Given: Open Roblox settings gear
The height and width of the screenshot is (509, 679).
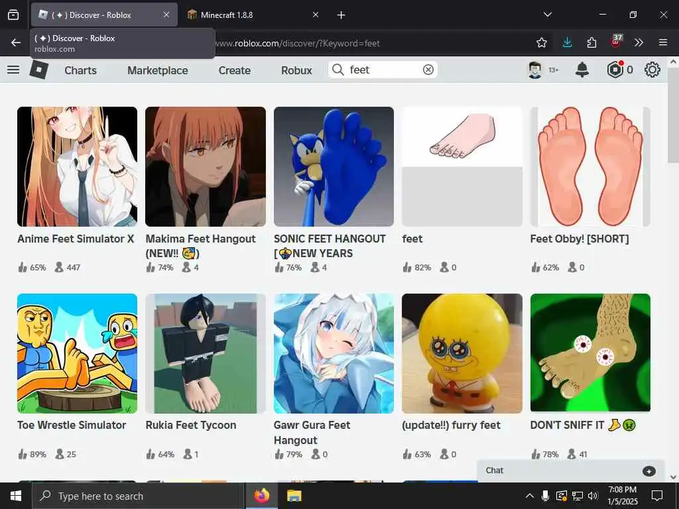Looking at the screenshot, I should [652, 70].
